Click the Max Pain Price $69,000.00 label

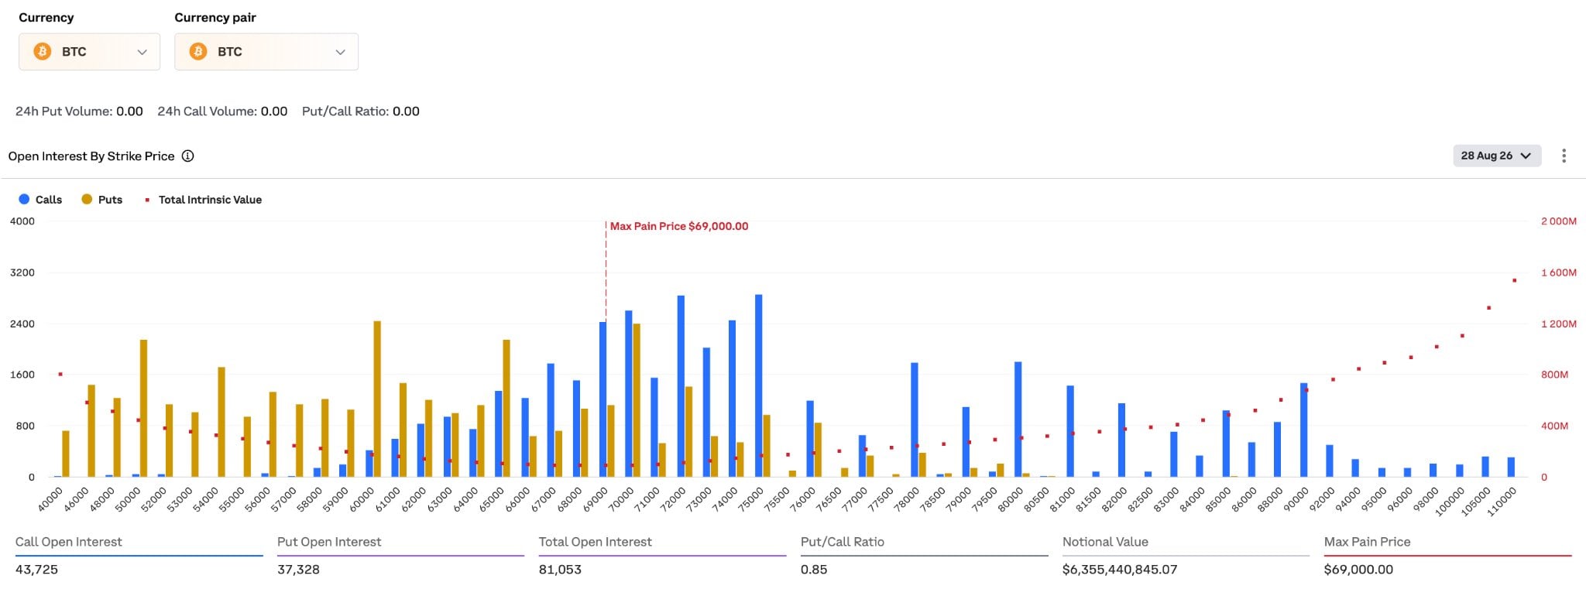pos(679,226)
